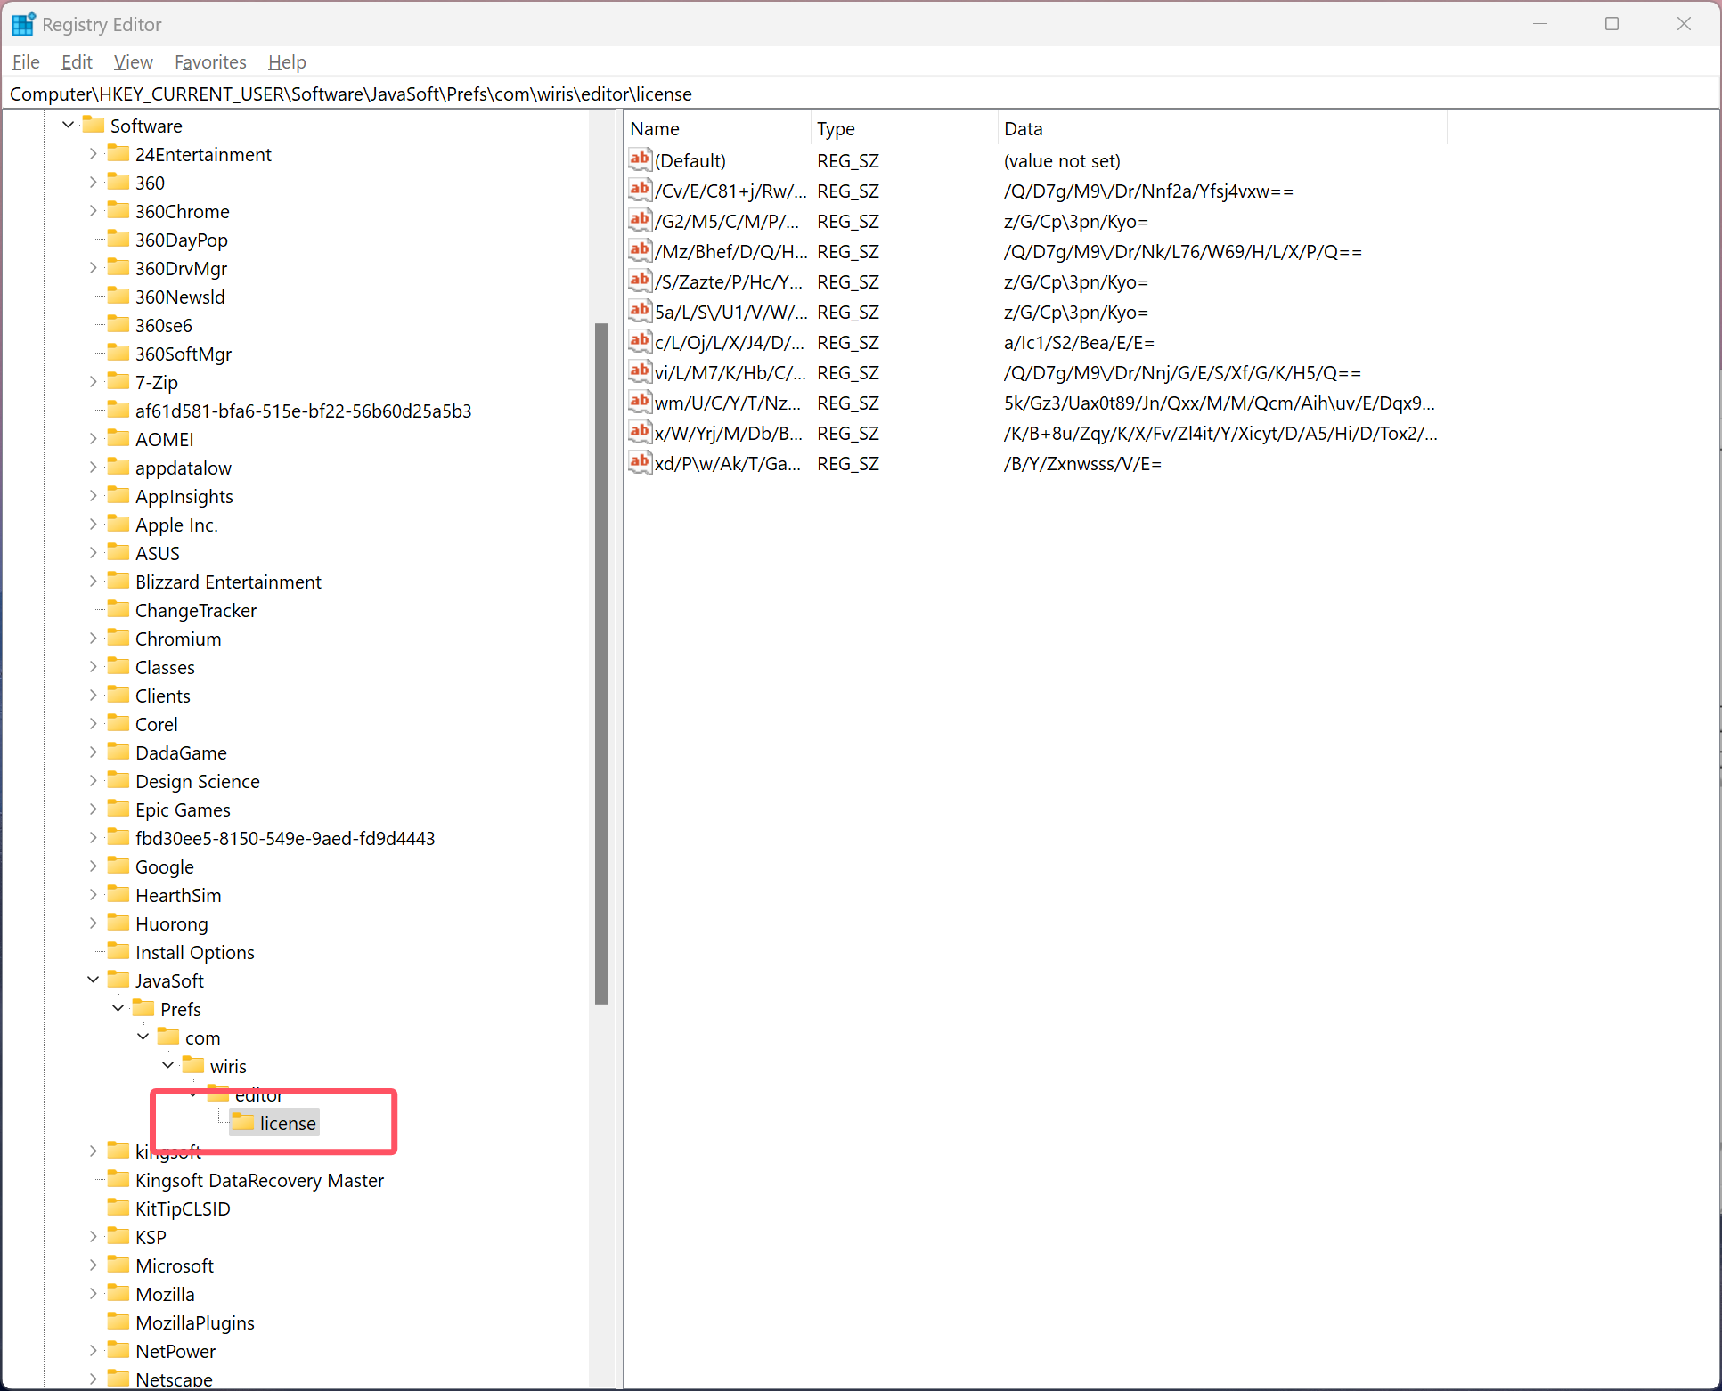
Task: Click the Google key folder icon
Action: tap(118, 866)
